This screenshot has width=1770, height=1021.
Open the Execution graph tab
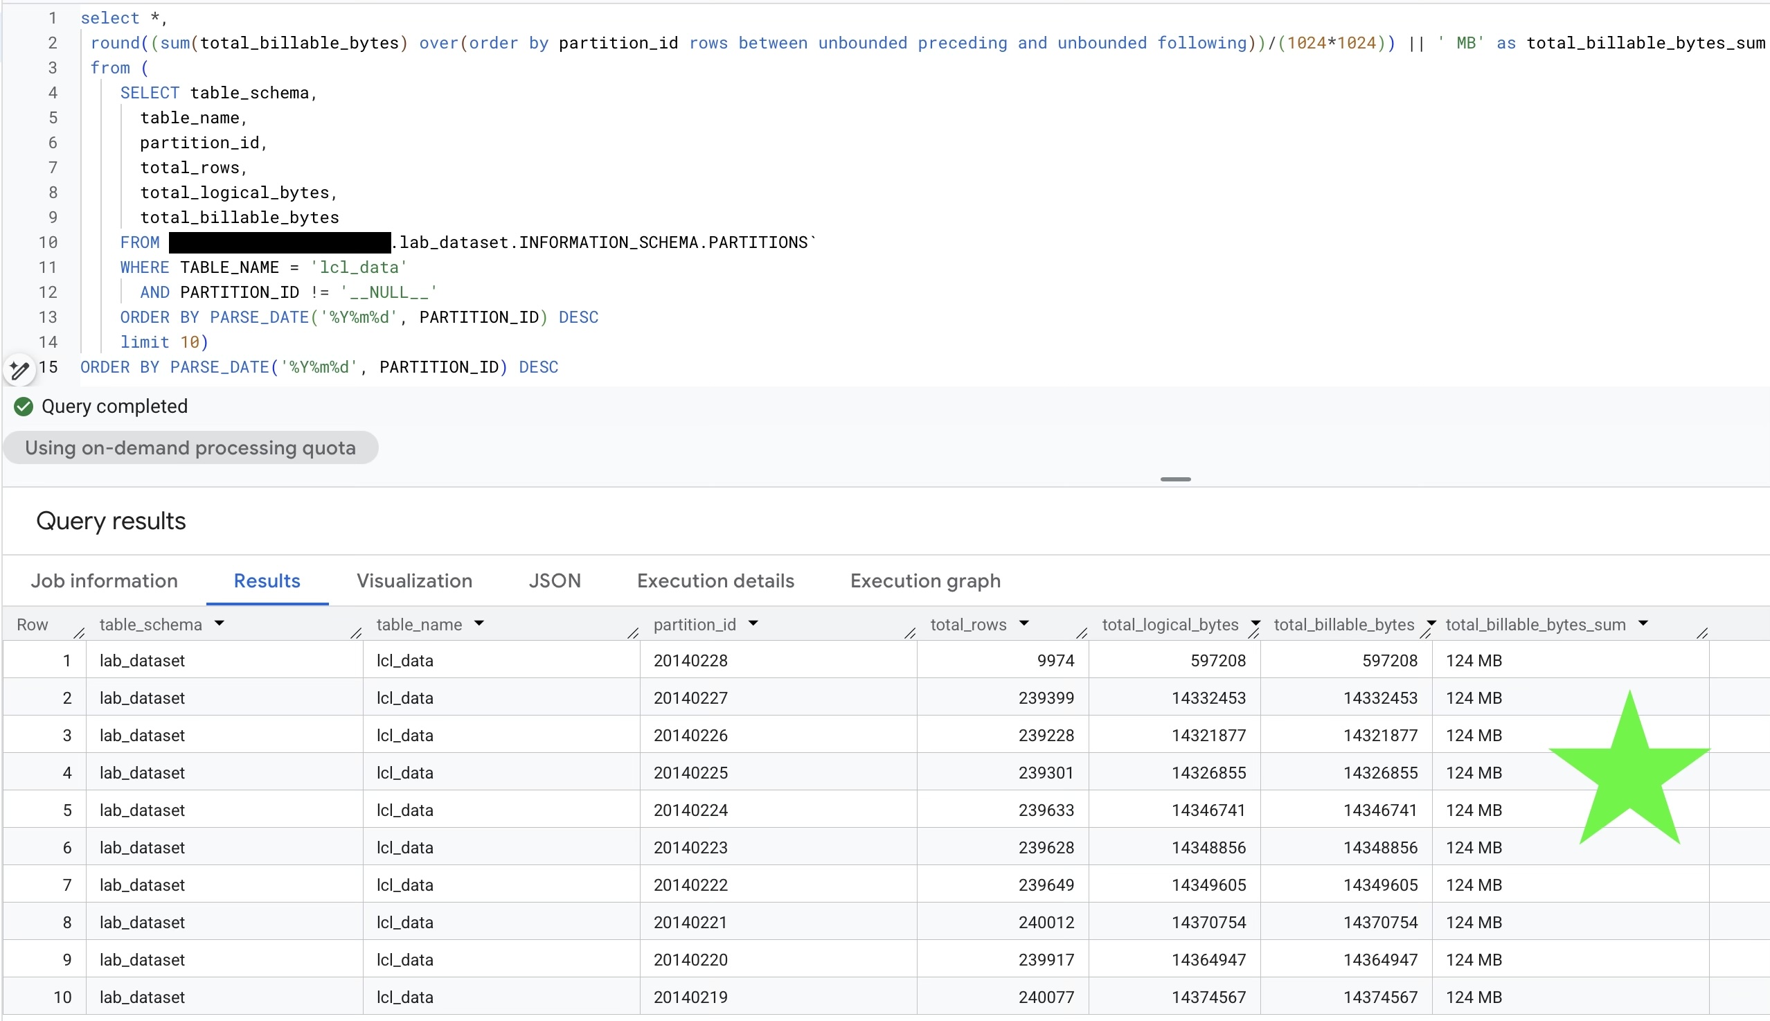point(925,580)
